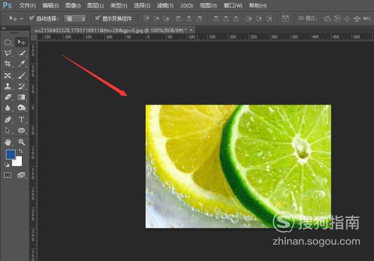This screenshot has height=261, width=374.
Task: Open the 文件(F) menu
Action: 27,6
